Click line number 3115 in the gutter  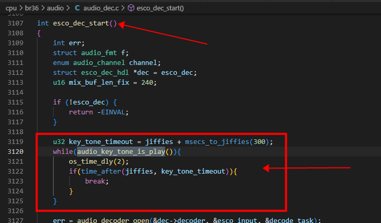click(15, 102)
